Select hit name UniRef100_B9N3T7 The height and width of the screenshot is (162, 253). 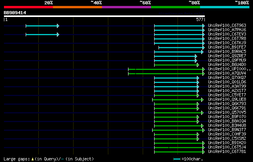227,130
